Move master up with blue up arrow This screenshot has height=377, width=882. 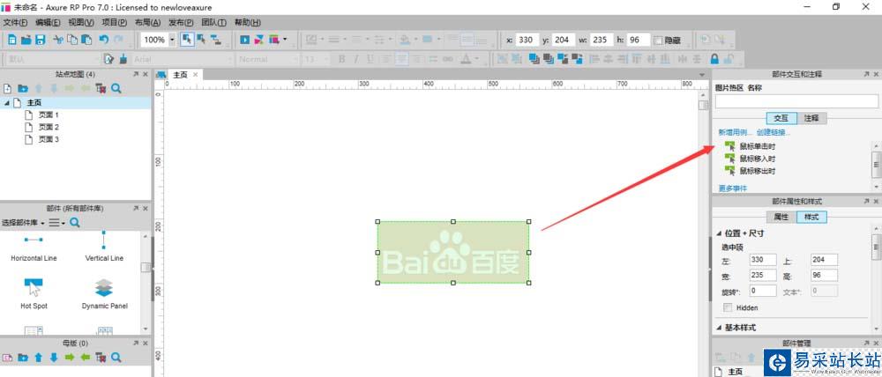coord(38,357)
